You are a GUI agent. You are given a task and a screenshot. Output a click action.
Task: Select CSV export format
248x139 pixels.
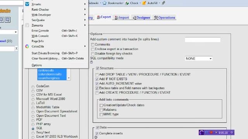33,91
